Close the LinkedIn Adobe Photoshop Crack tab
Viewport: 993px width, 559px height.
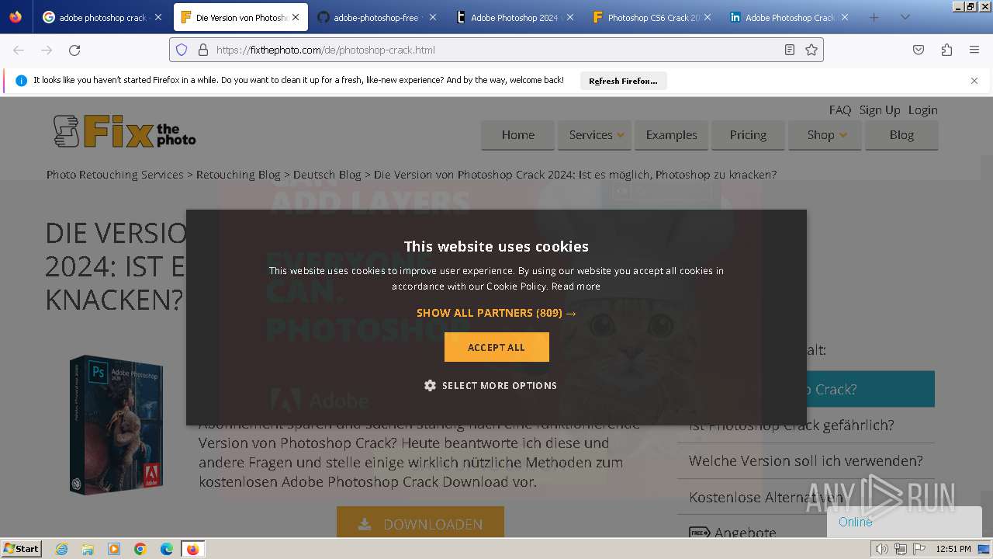pyautogui.click(x=845, y=17)
